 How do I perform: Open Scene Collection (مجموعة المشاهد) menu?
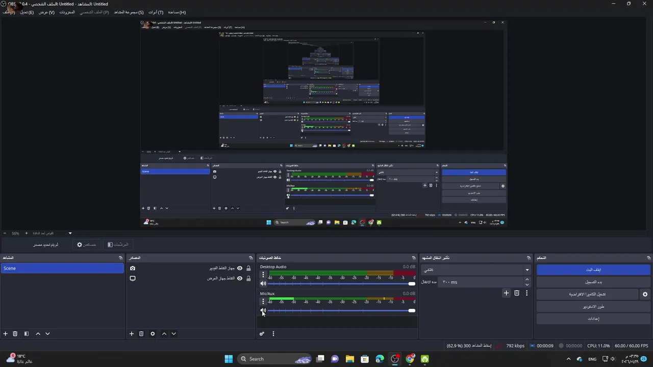point(129,12)
